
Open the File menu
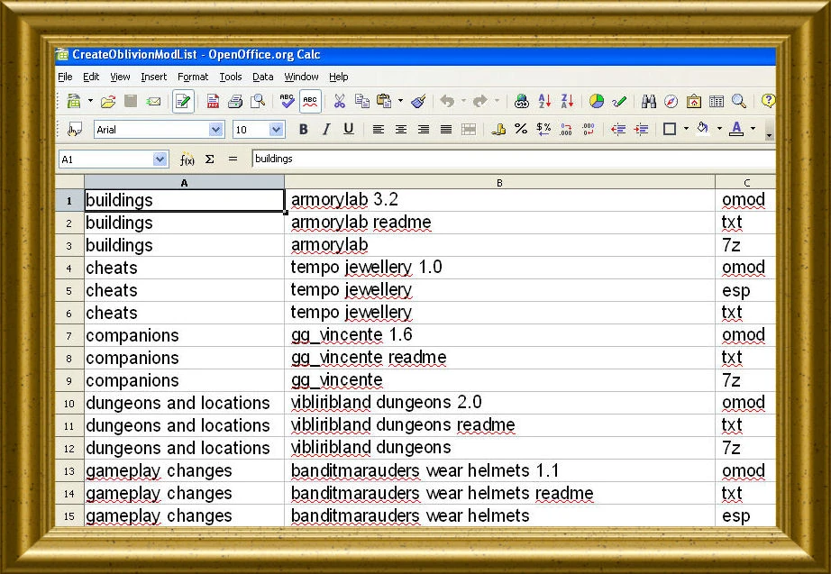click(x=65, y=77)
